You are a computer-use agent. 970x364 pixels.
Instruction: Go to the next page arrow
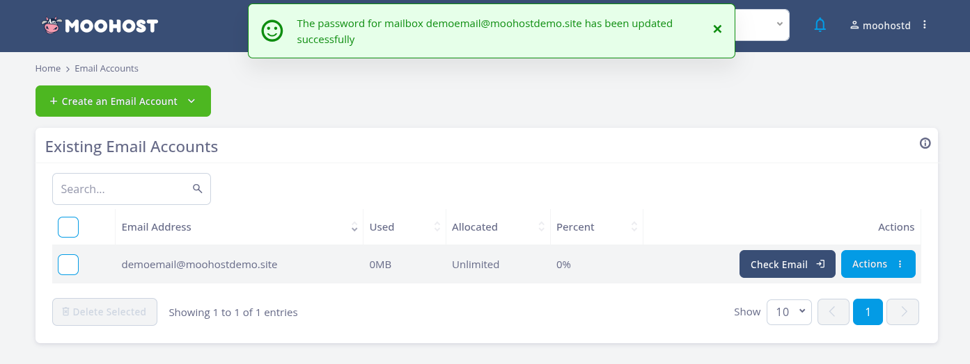[x=904, y=312]
